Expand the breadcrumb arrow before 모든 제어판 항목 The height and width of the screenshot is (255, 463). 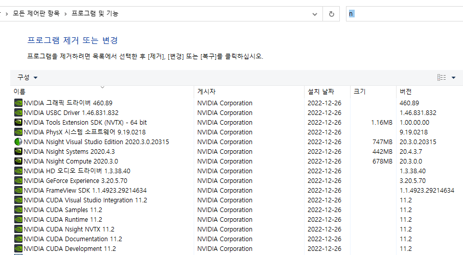(x=7, y=14)
